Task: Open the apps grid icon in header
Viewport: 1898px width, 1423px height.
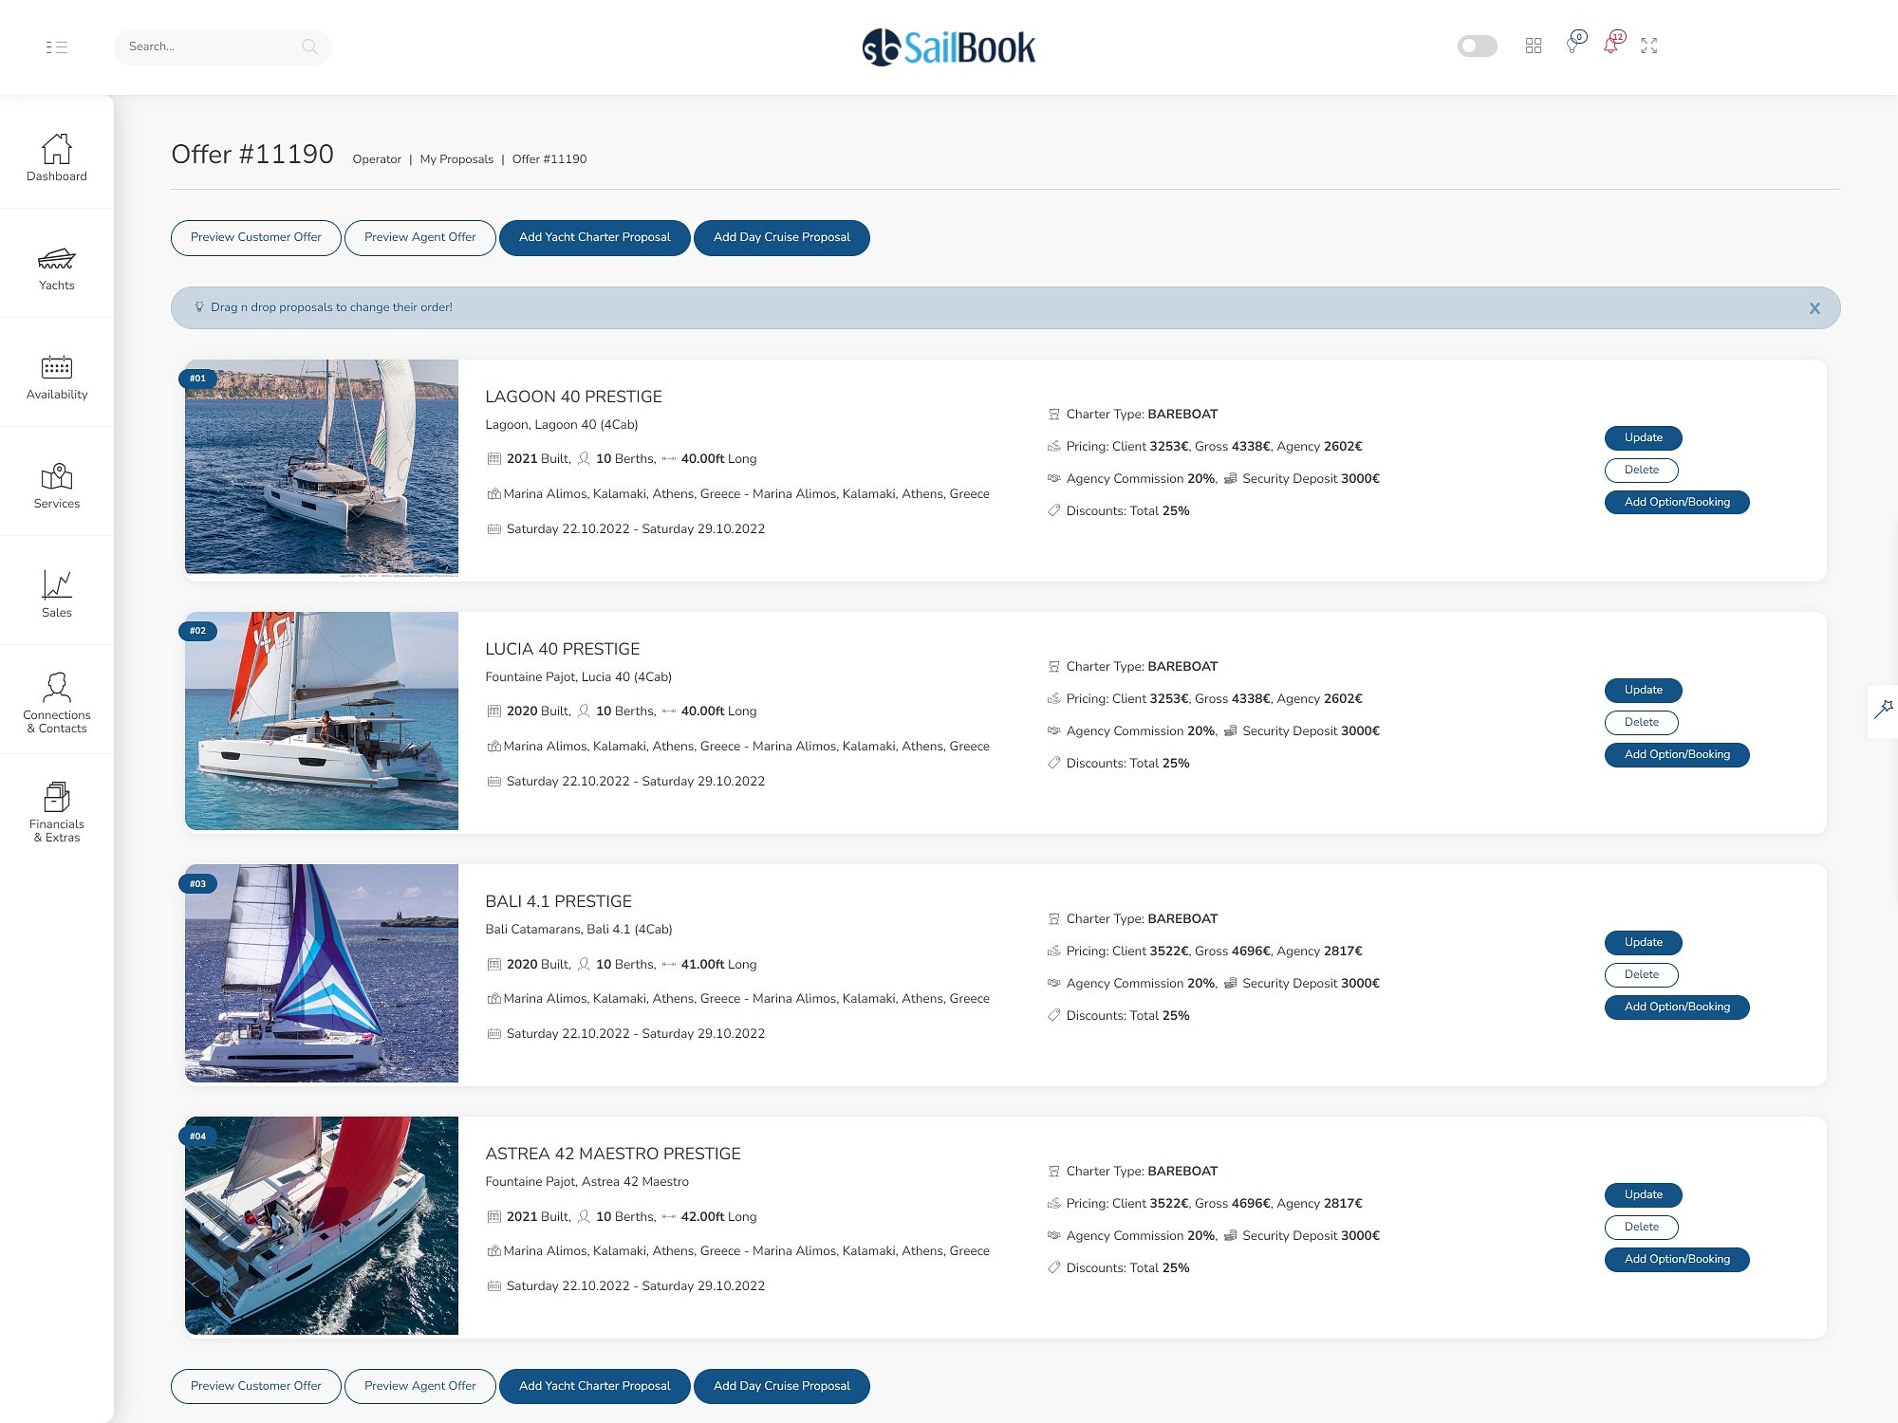Action: click(1534, 46)
